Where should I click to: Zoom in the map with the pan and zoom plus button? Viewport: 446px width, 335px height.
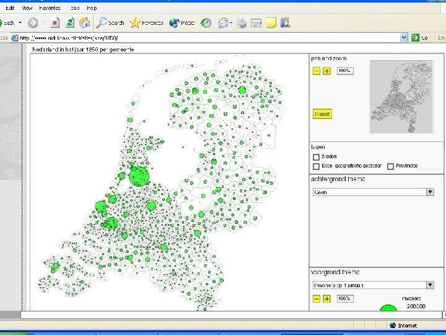[326, 71]
